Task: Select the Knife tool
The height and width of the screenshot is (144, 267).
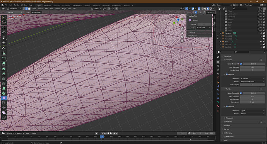Action: coord(4,83)
